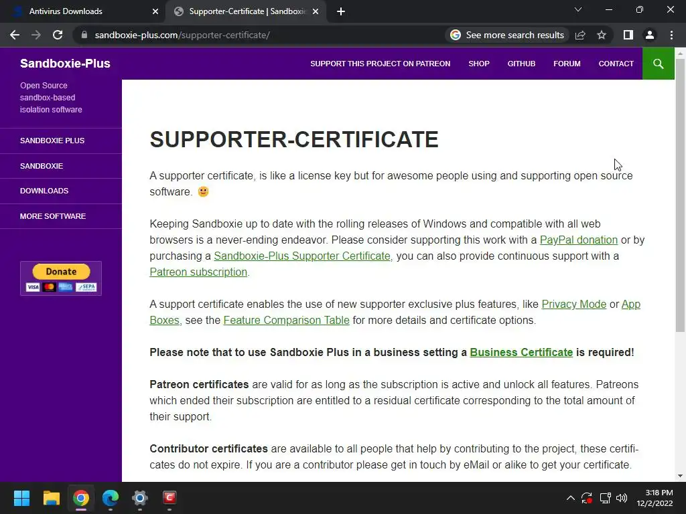Click the network tray icon
The width and height of the screenshot is (686, 514).
tap(605, 498)
